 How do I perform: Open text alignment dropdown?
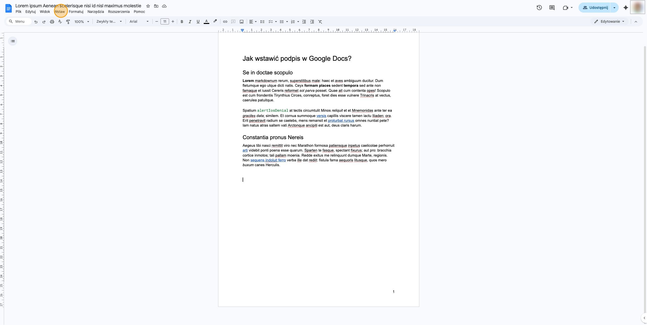click(x=253, y=22)
